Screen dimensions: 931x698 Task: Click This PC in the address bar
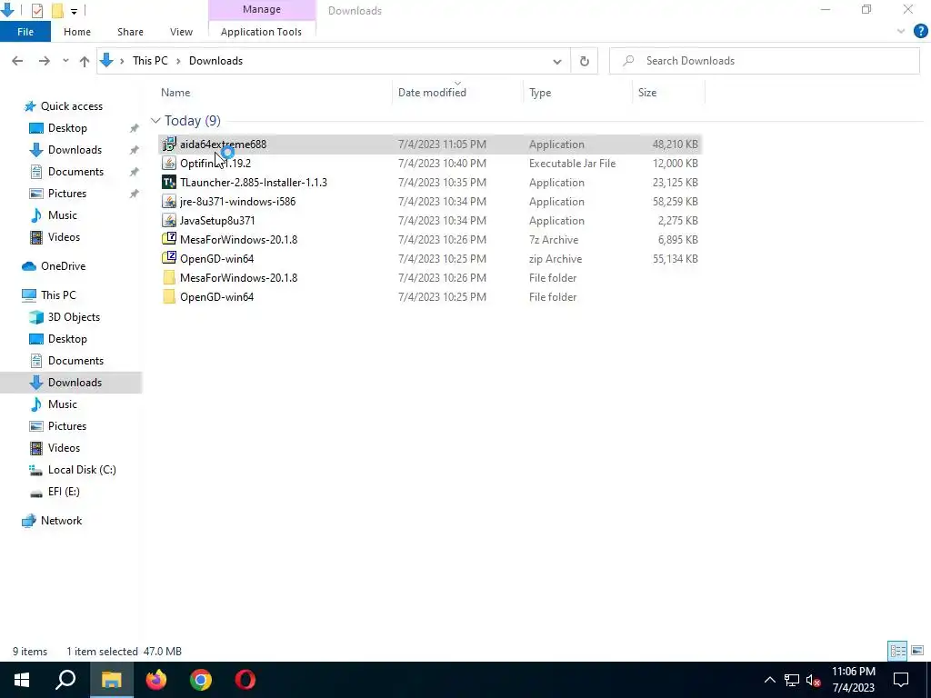(150, 61)
